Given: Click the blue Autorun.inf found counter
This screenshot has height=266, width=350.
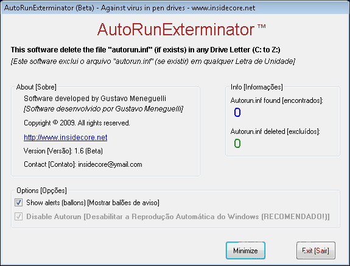Looking at the screenshot, I should (237, 112).
